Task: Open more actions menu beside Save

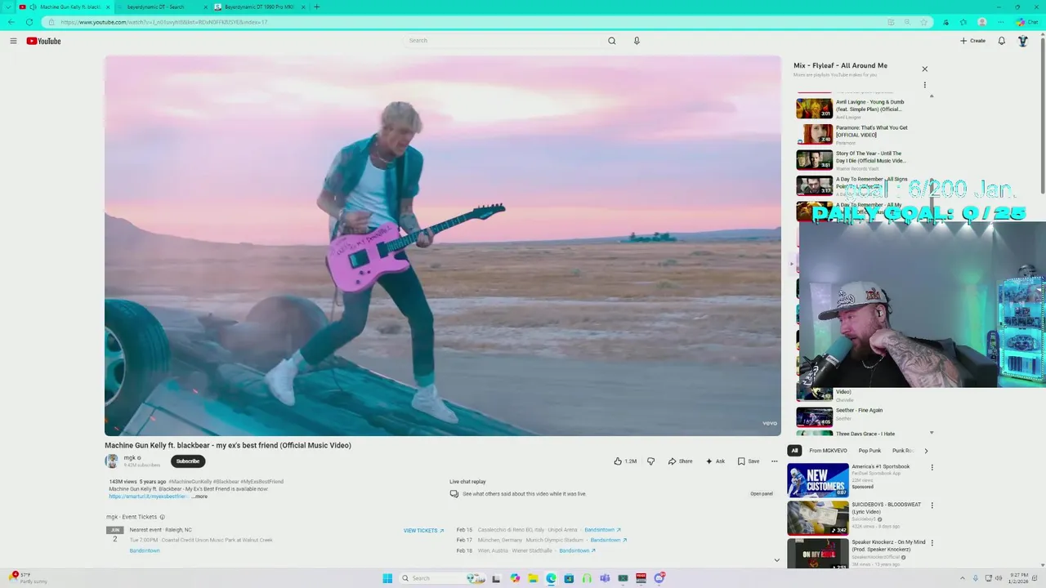Action: 775,461
